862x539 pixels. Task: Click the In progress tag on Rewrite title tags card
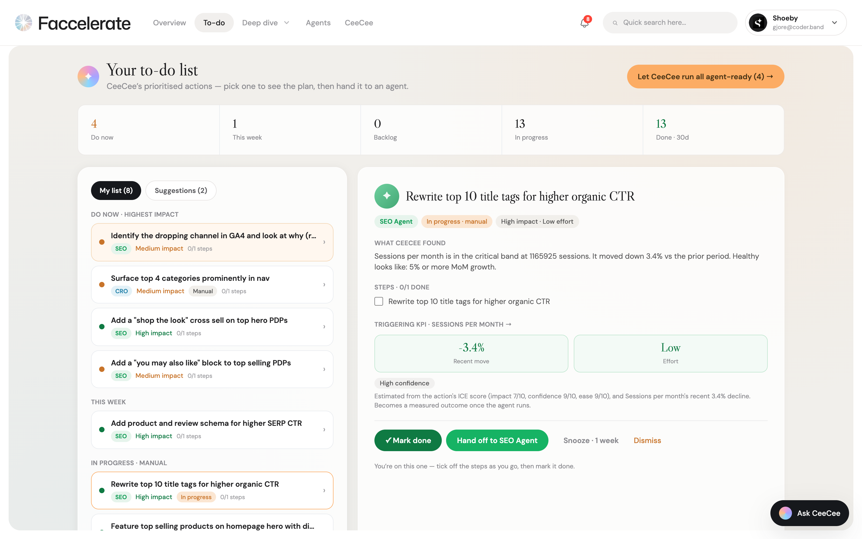pyautogui.click(x=196, y=497)
